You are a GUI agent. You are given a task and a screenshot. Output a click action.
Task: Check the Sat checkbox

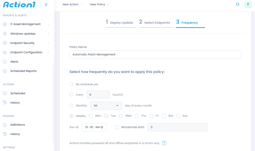164,116
